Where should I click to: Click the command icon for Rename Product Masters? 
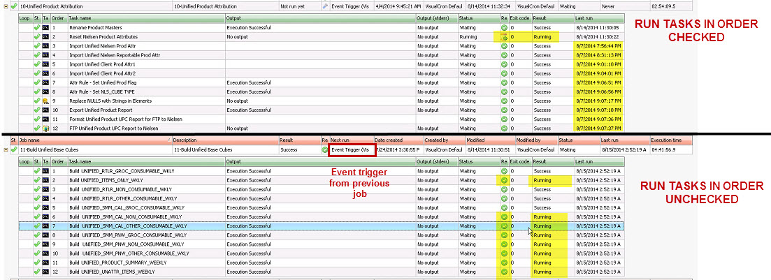tap(45, 28)
